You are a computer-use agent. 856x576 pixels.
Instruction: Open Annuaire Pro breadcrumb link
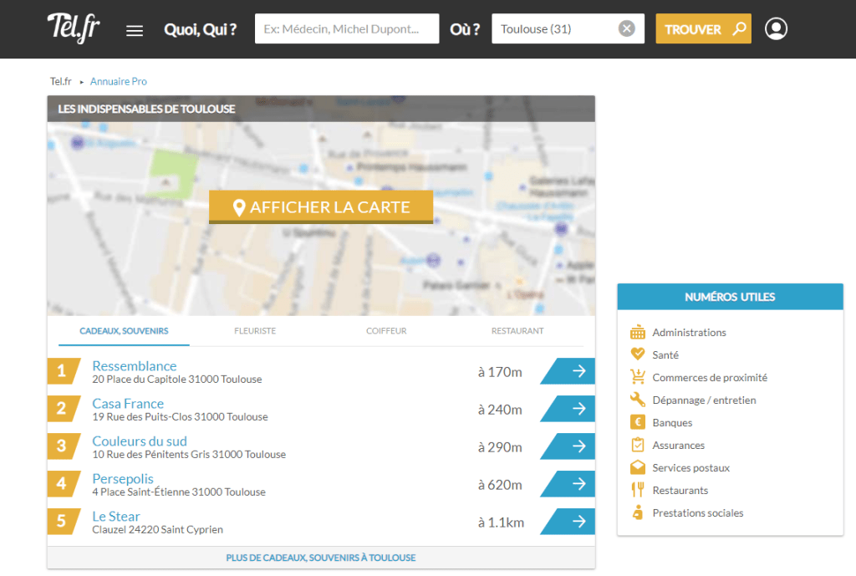click(119, 81)
